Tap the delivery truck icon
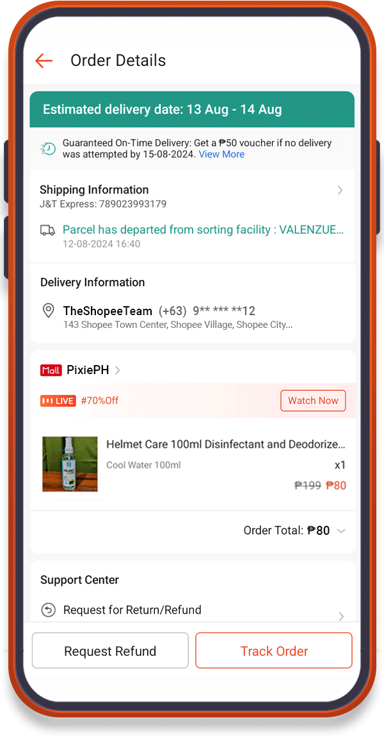This screenshot has width=384, height=743. point(47,231)
